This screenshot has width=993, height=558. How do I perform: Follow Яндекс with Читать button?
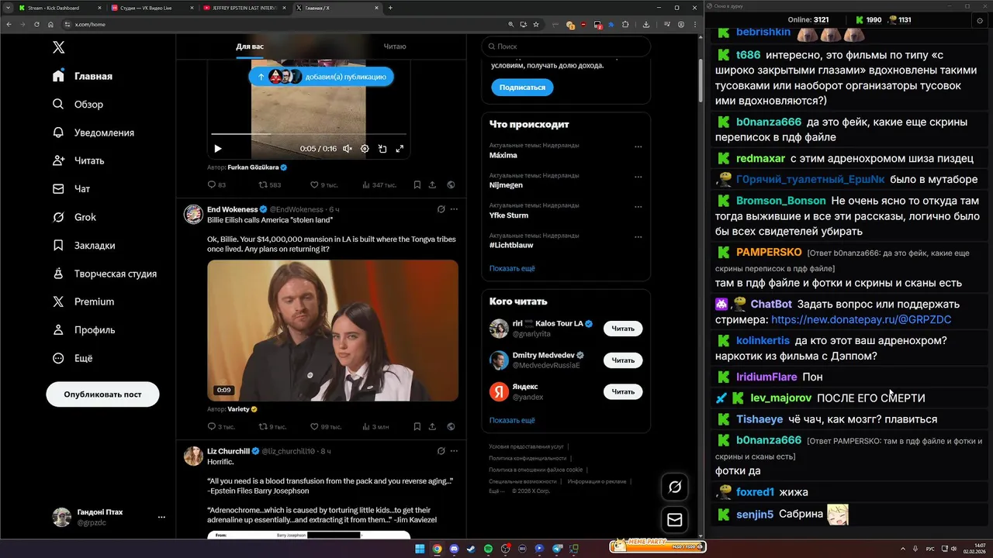(623, 391)
